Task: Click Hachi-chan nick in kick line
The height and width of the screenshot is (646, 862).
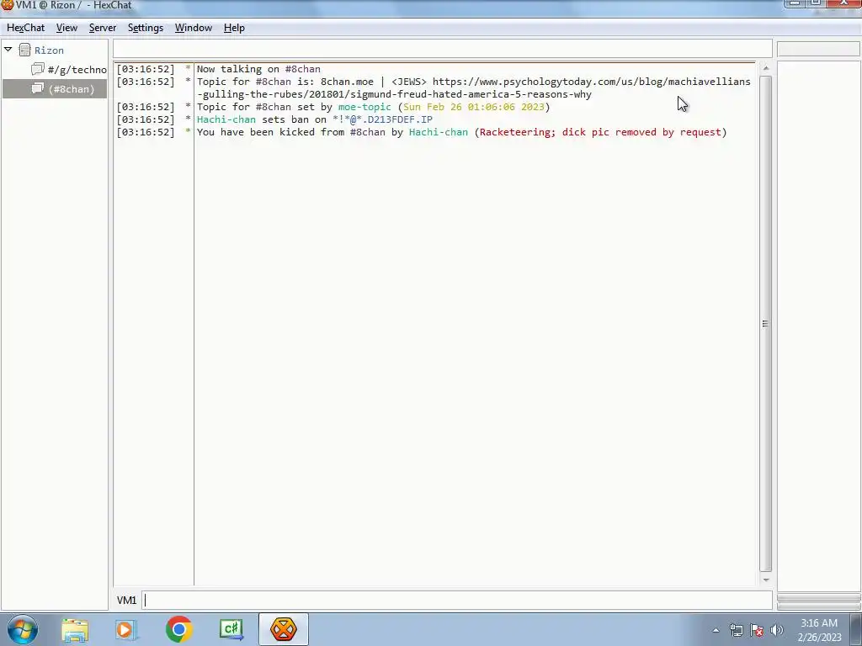Action: [x=438, y=132]
